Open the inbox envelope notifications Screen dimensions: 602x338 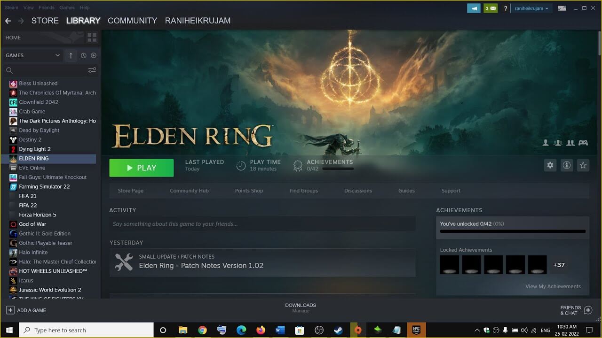(491, 8)
